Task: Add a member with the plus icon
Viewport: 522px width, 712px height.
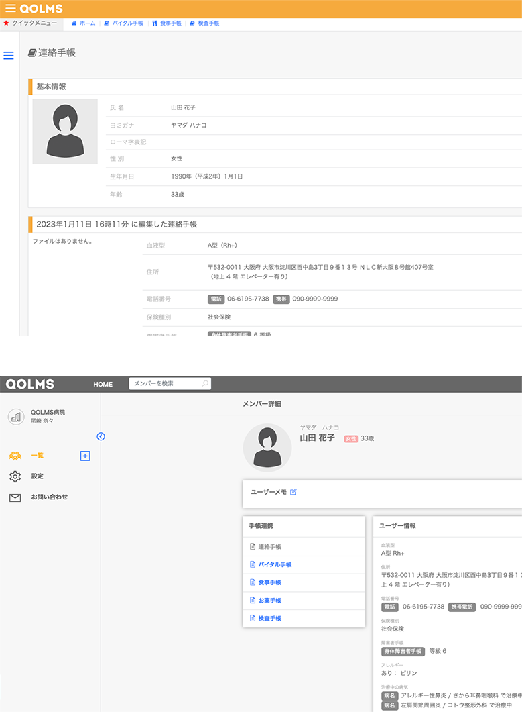Action: pyautogui.click(x=85, y=456)
